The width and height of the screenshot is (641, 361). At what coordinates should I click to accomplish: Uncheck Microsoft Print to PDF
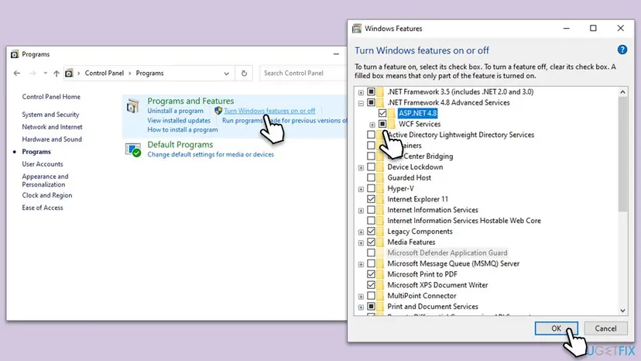(x=371, y=274)
